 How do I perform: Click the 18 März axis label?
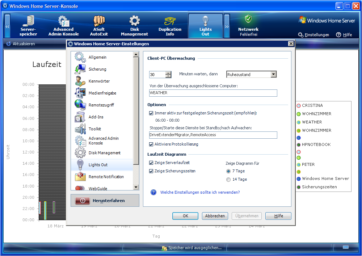[x=55, y=226]
